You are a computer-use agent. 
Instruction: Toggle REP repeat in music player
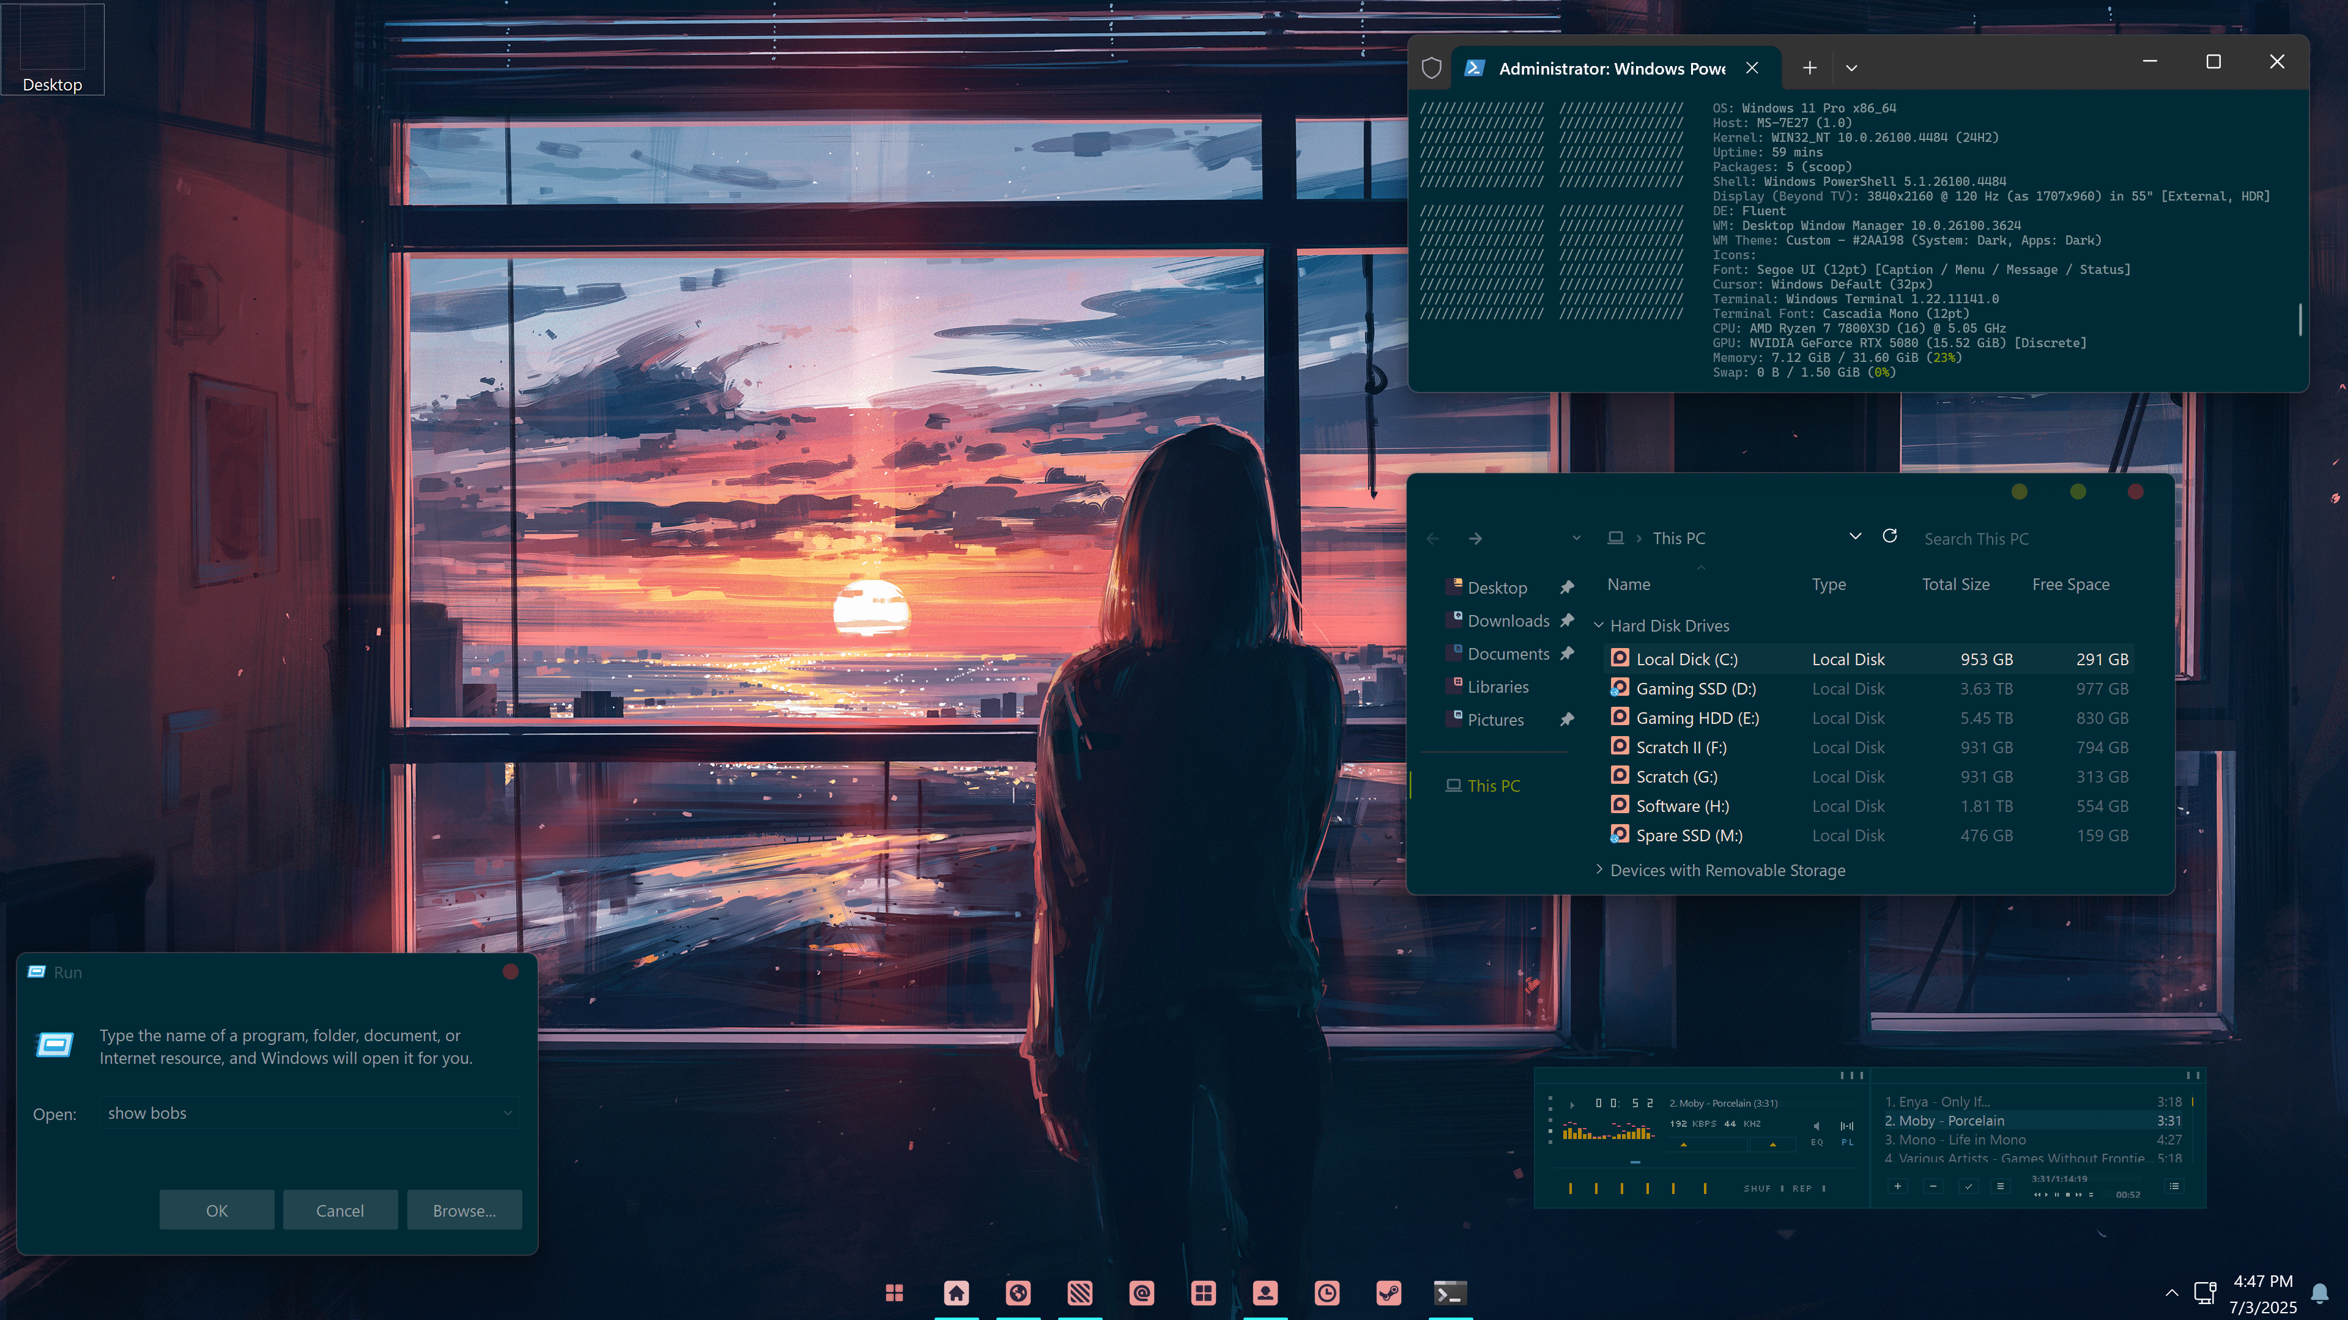click(x=1809, y=1189)
